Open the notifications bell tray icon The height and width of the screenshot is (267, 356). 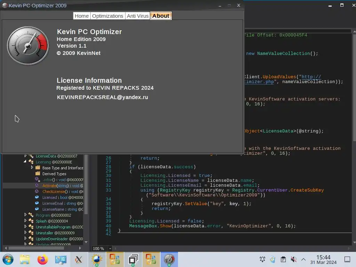pos(262,259)
